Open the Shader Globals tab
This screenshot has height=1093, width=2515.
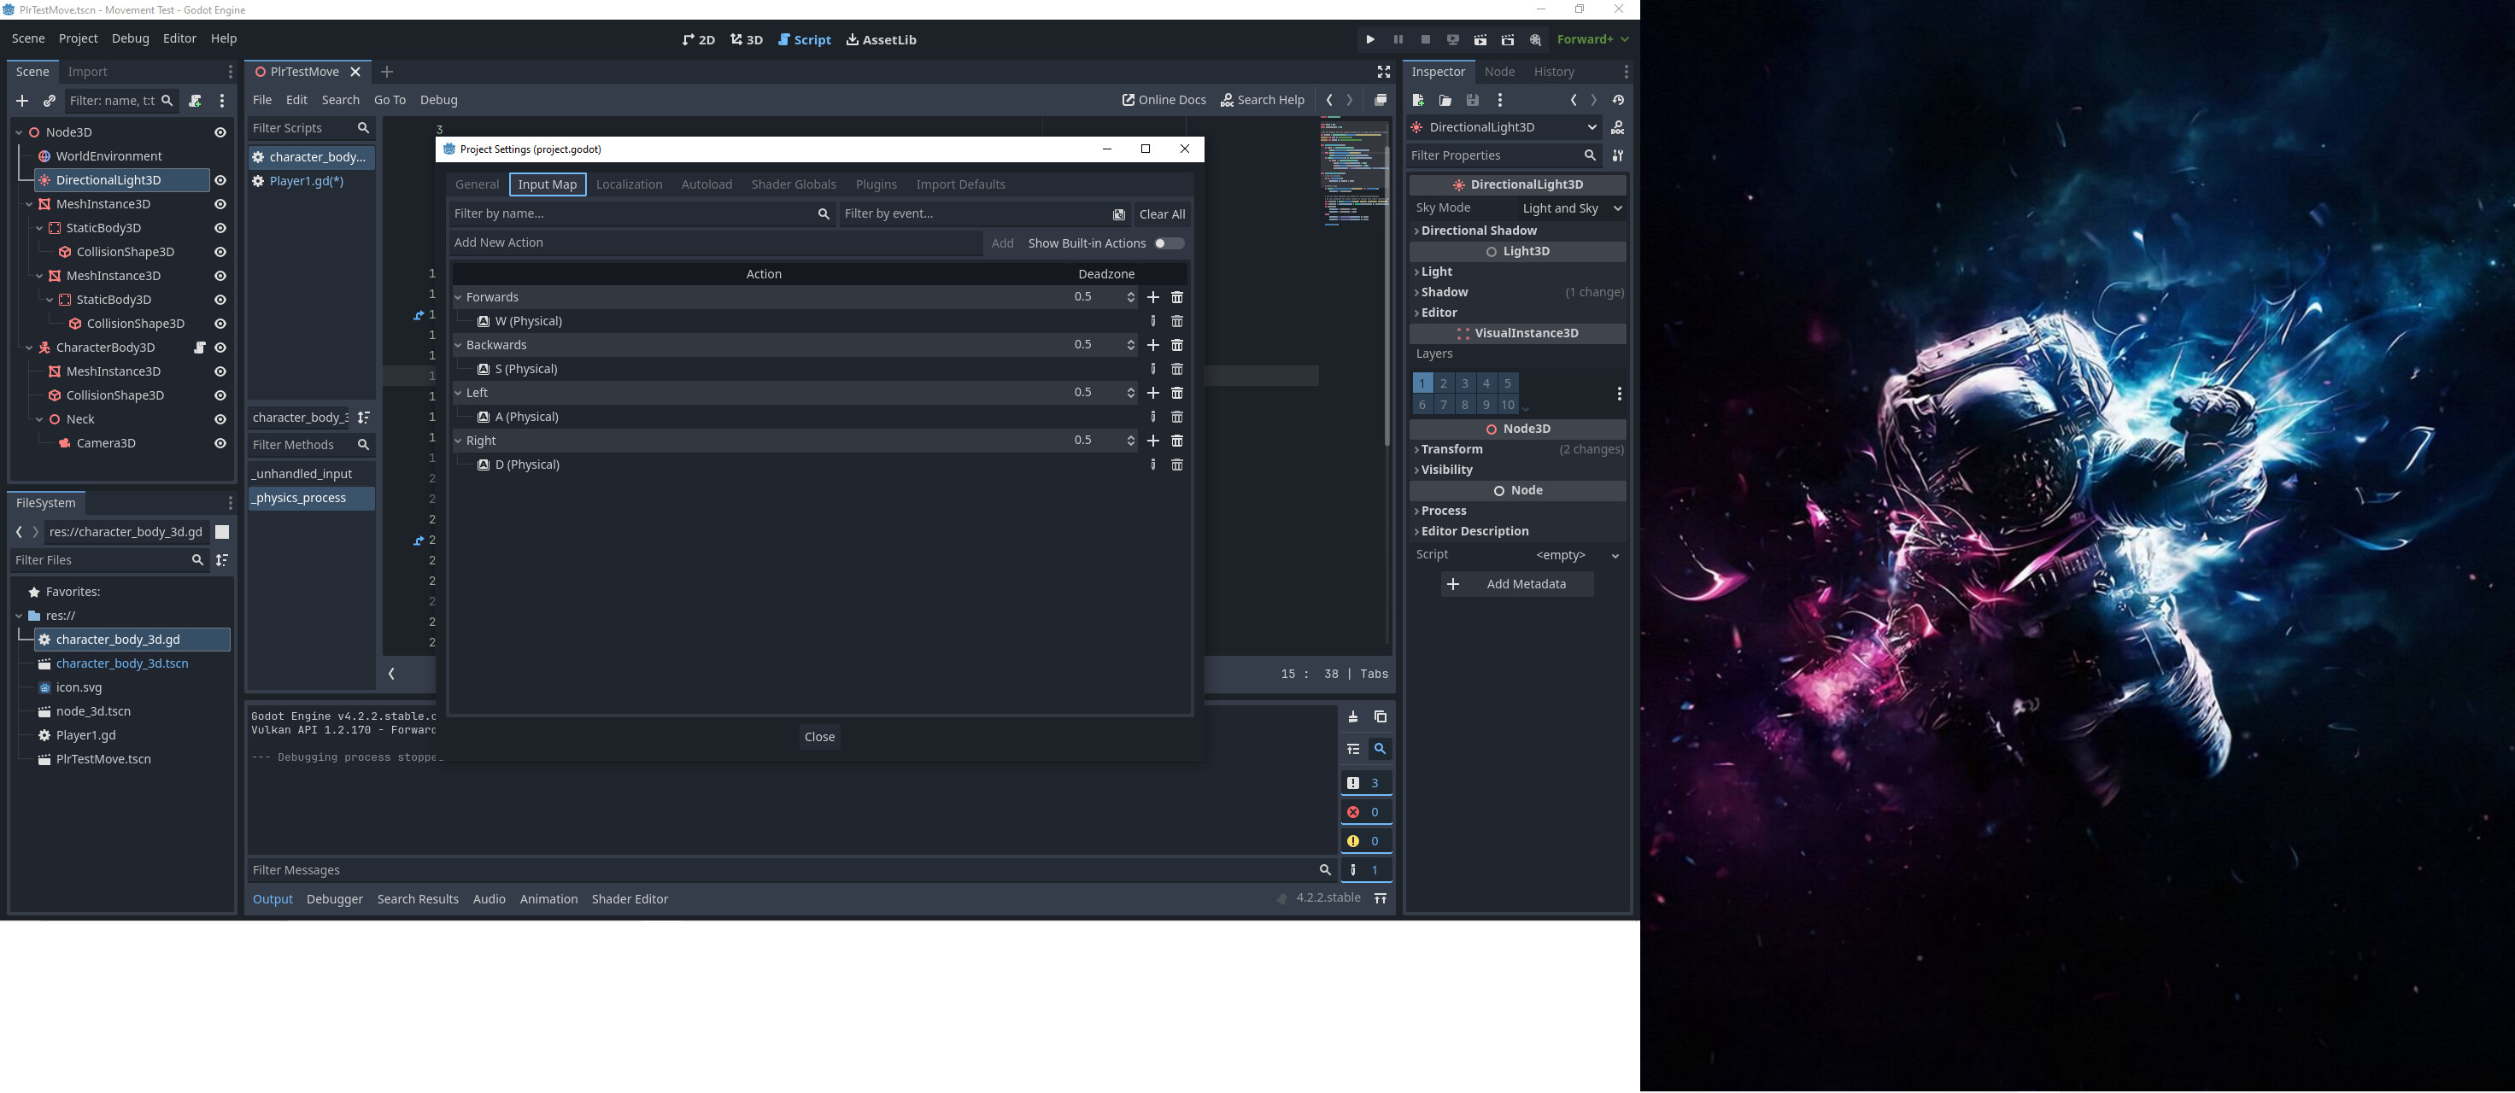pos(793,184)
